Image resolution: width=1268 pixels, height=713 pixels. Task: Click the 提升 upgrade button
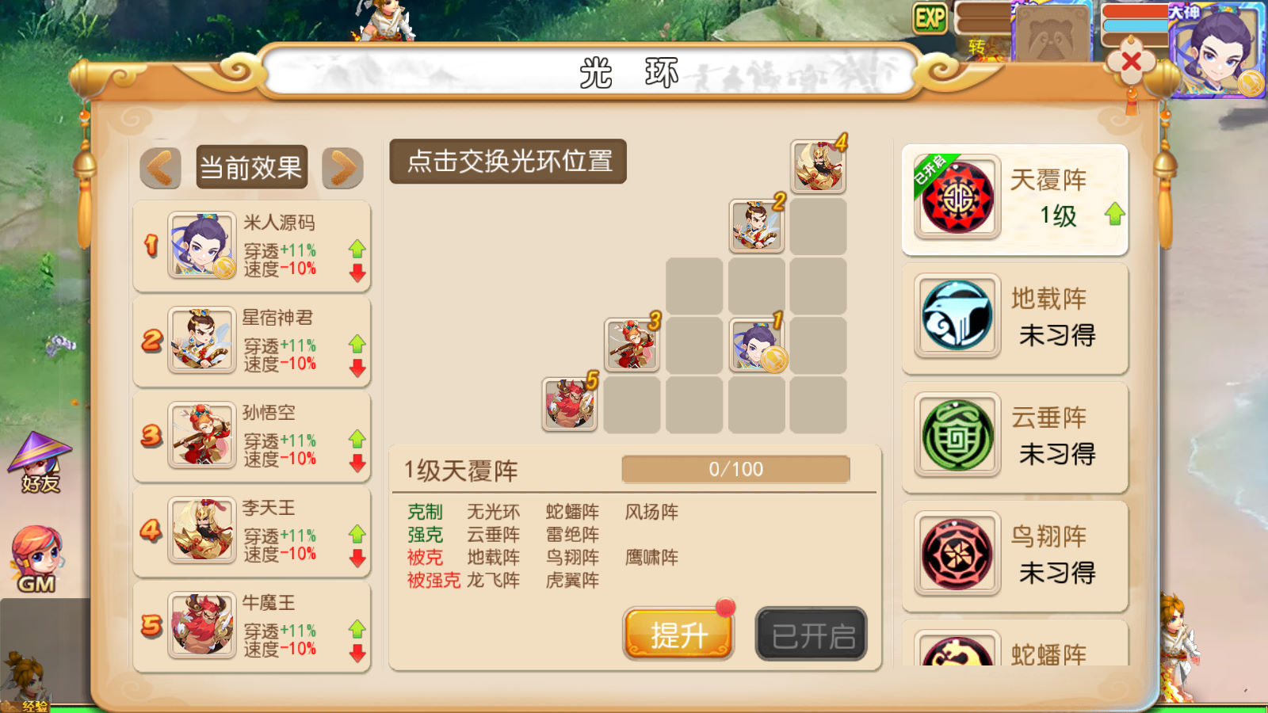pos(678,634)
